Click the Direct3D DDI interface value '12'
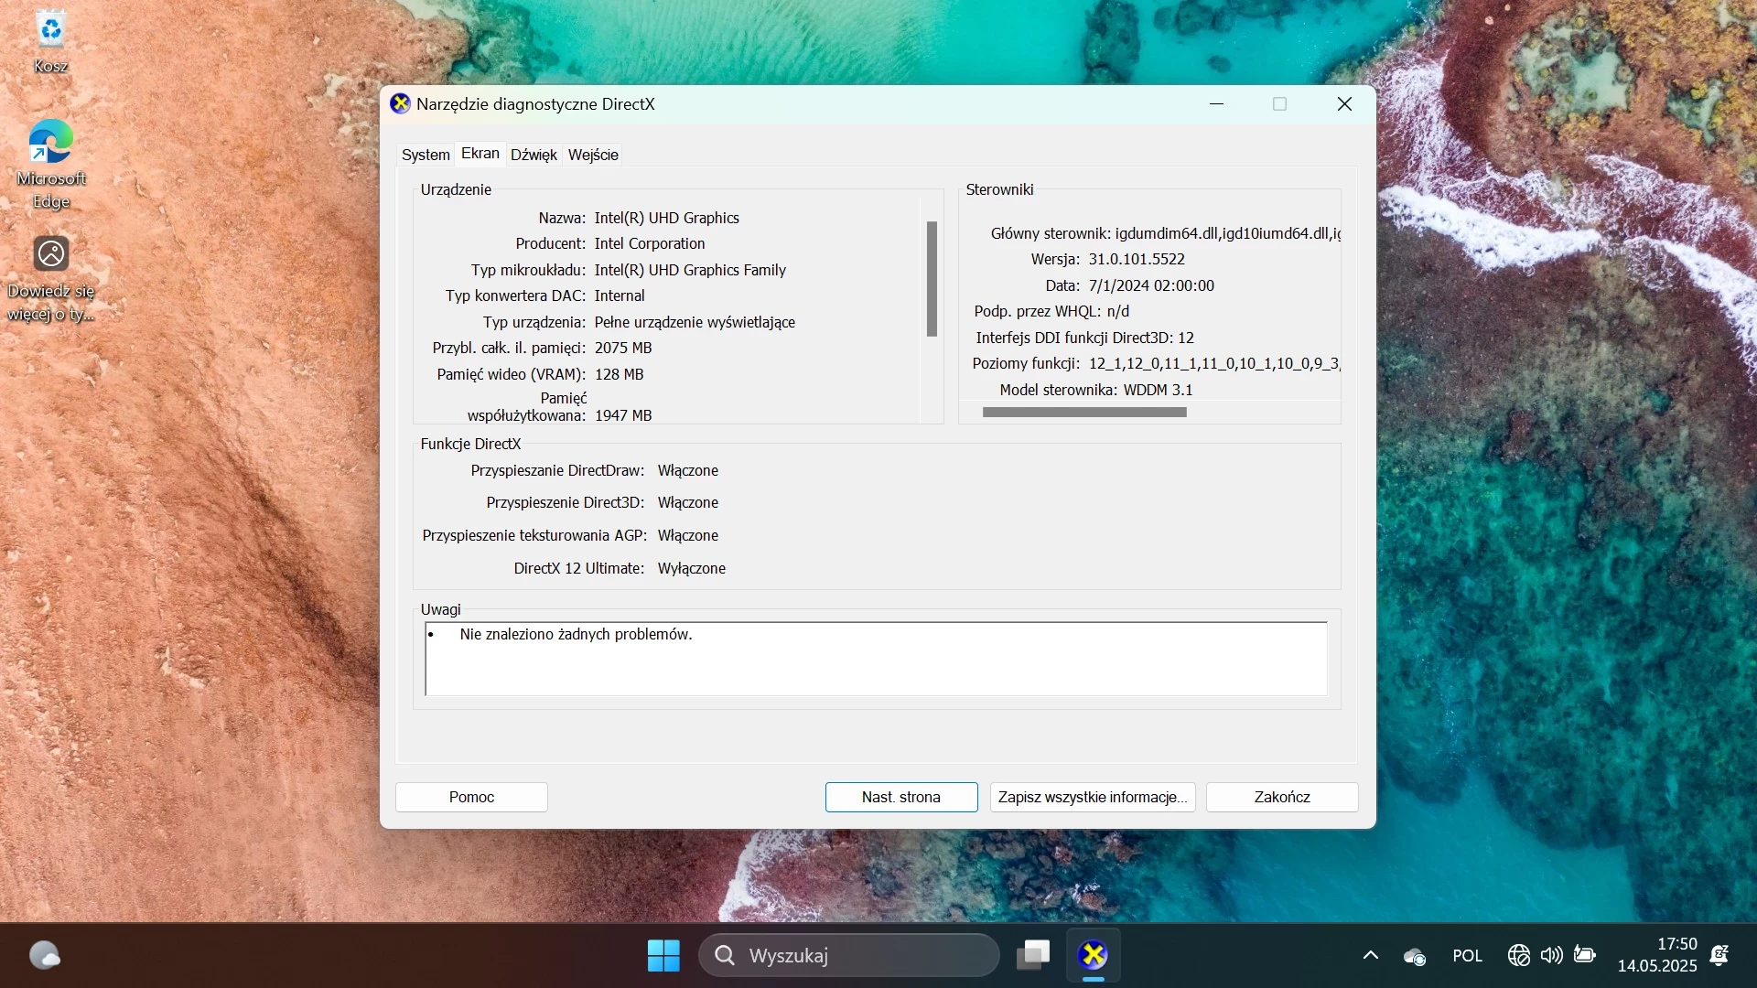 point(1185,338)
